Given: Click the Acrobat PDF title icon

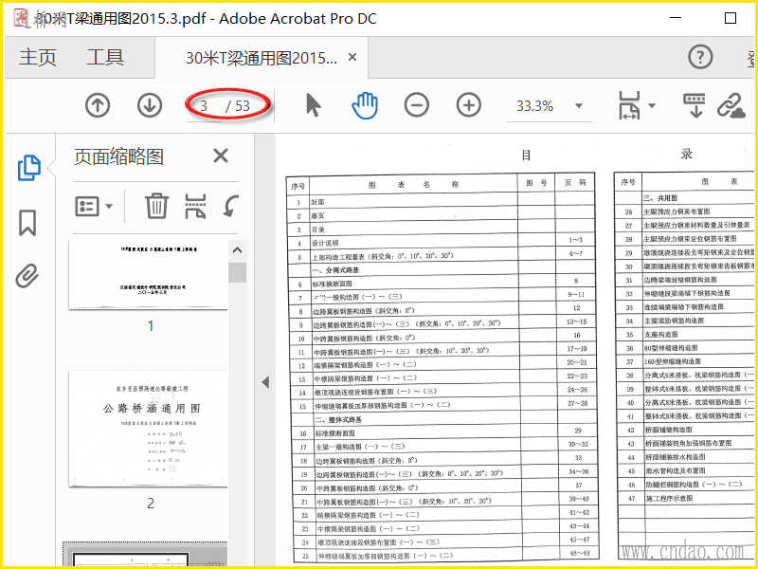Looking at the screenshot, I should click(21, 18).
